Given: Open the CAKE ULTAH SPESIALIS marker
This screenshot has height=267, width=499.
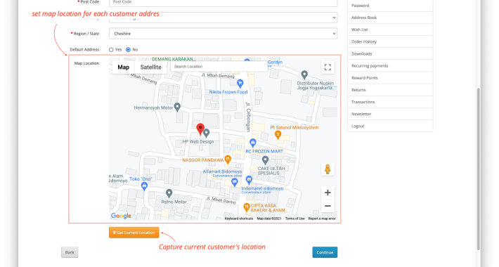Looking at the screenshot, I should point(265,160).
